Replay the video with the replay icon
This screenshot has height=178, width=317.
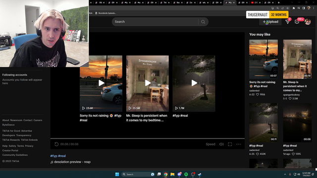point(56,144)
